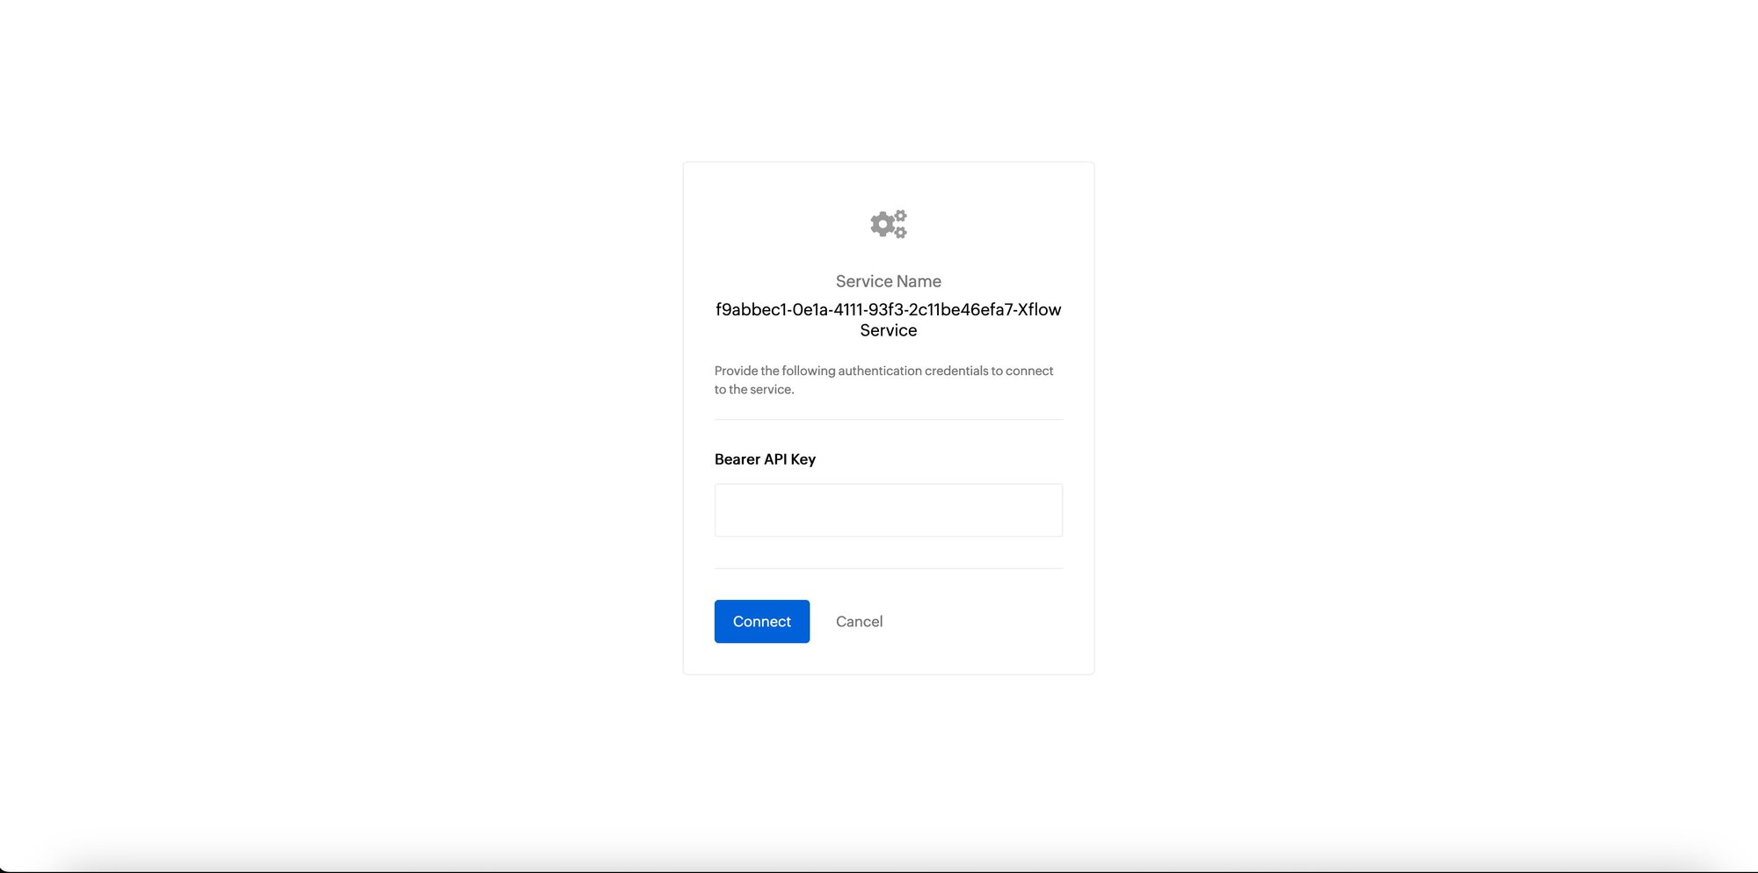The image size is (1758, 873).
Task: Click the Service Name heading
Action: tap(889, 281)
